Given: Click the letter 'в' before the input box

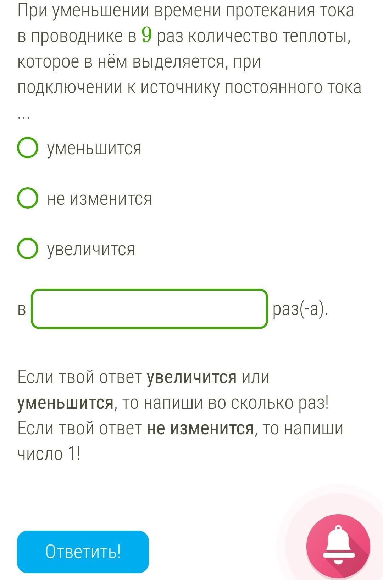Looking at the screenshot, I should click(x=22, y=310).
